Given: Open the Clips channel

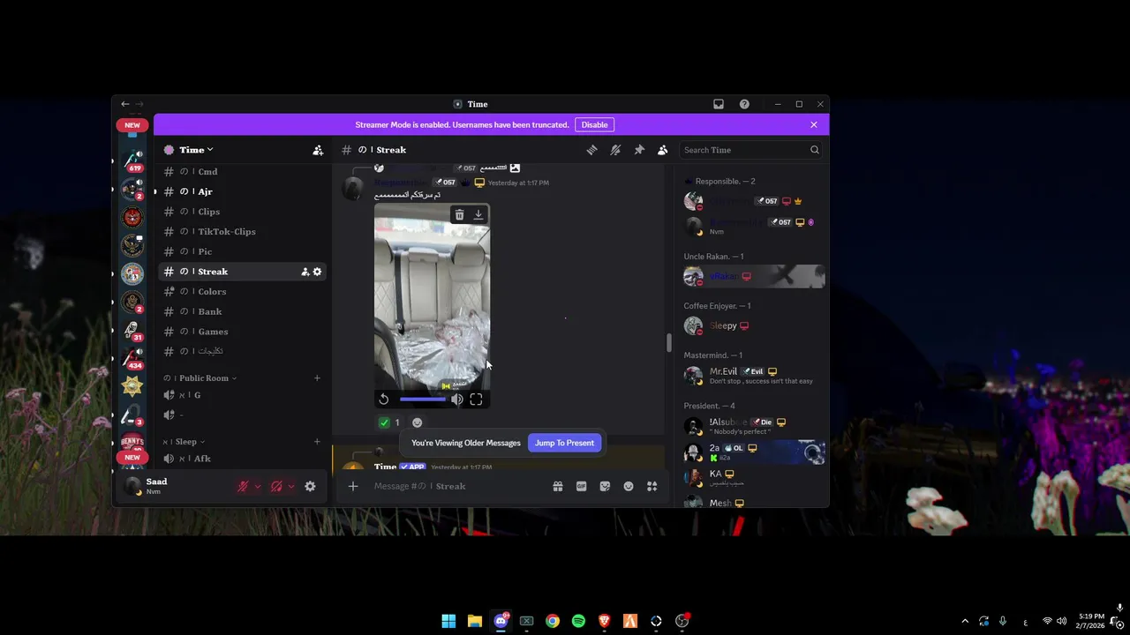Looking at the screenshot, I should coord(243,212).
